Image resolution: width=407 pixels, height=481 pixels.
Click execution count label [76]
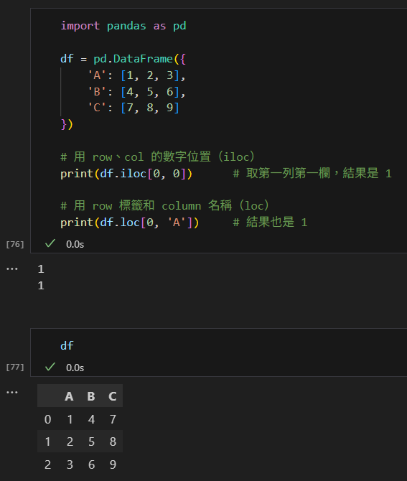point(15,244)
